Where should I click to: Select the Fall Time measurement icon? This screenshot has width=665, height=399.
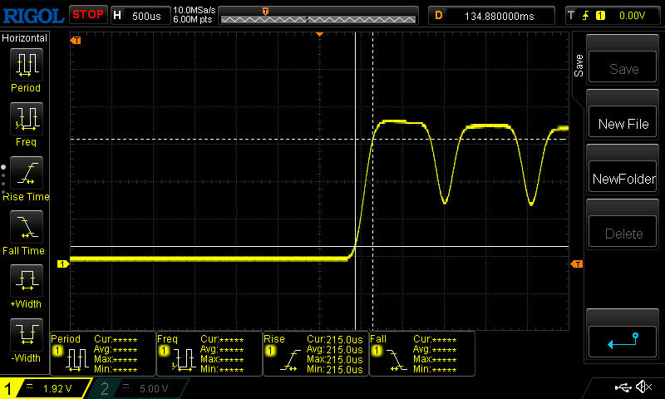pyautogui.click(x=27, y=227)
